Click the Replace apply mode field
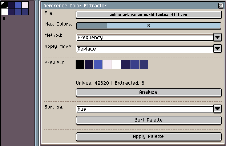The image size is (226, 146). [145, 49]
